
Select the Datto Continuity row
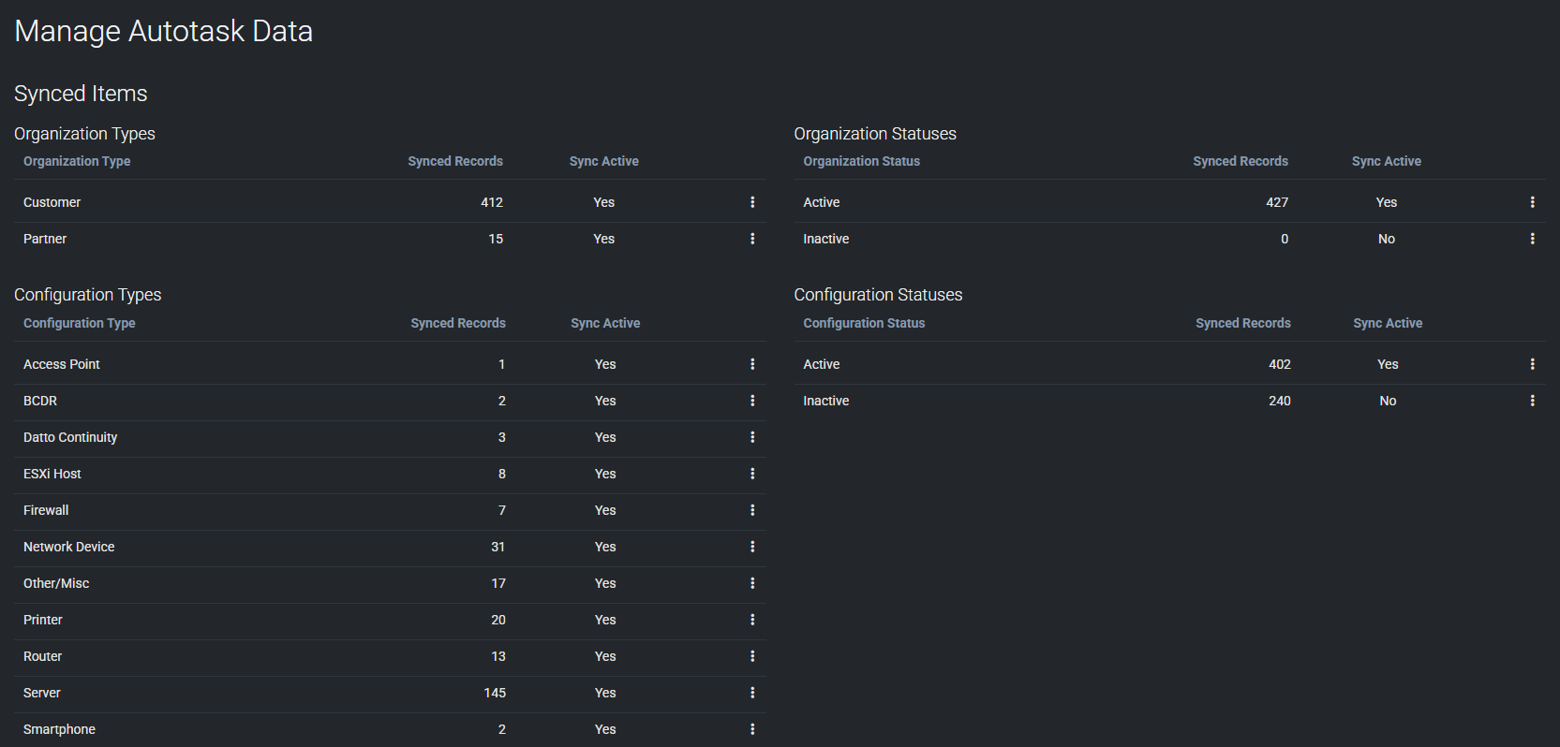[70, 437]
